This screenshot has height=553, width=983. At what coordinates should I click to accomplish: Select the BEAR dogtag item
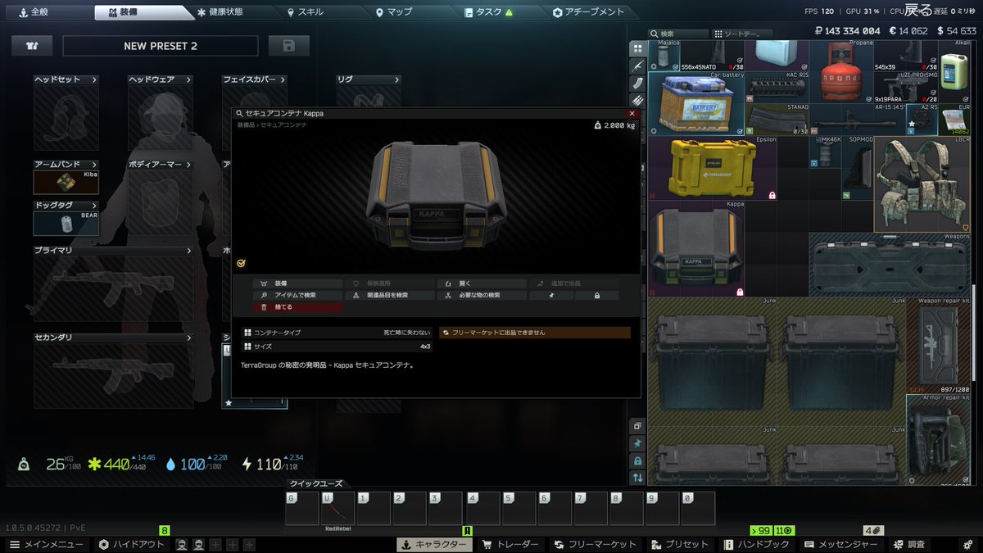(66, 223)
